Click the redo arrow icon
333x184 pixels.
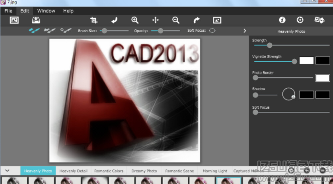(x=197, y=20)
